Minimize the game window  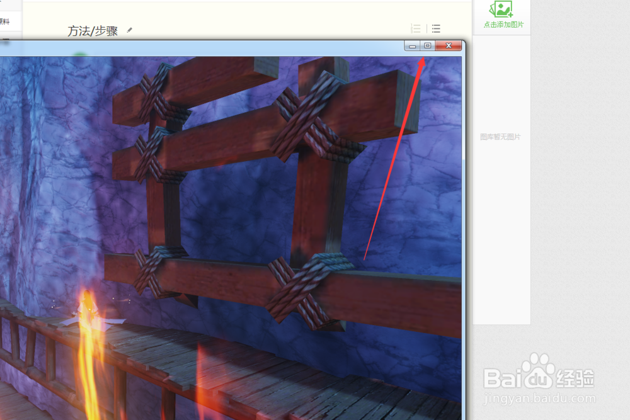click(412, 46)
